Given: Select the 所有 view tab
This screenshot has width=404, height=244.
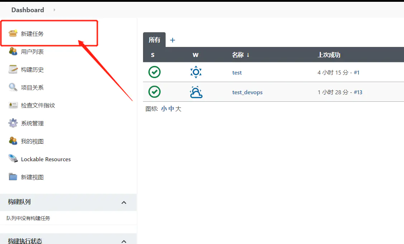Looking at the screenshot, I should (x=154, y=40).
